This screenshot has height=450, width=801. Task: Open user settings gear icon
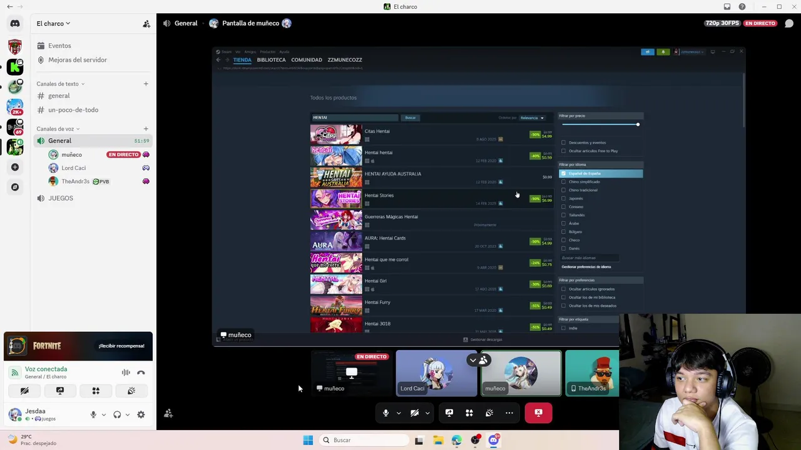(141, 414)
